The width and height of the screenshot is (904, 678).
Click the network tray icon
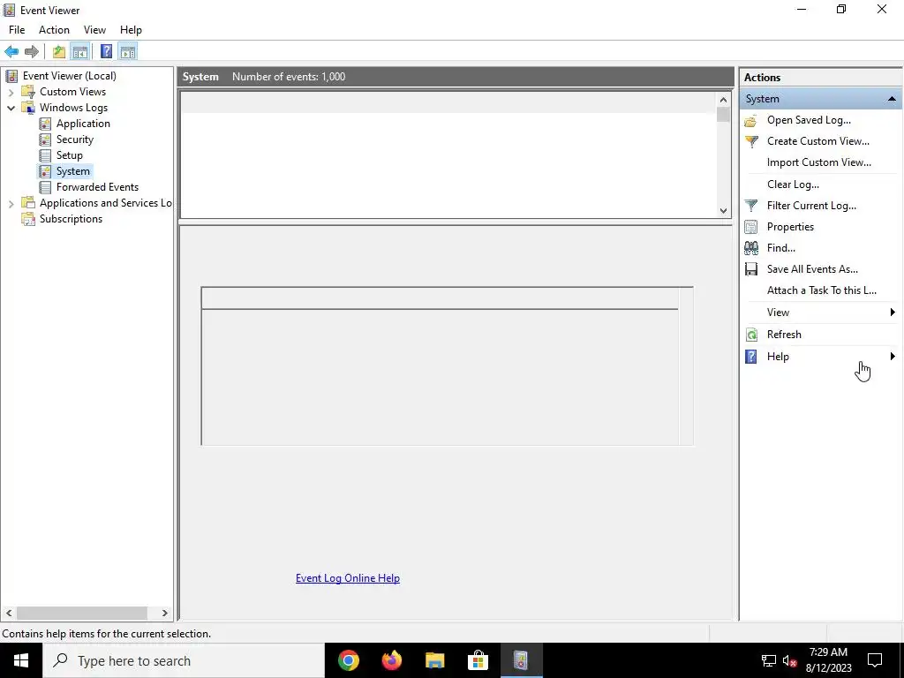click(769, 660)
